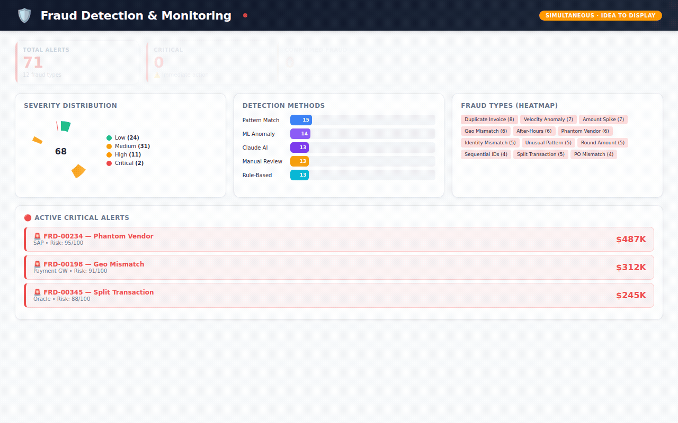This screenshot has height=423, width=678.
Task: Select the Pattern Match detection bar
Action: click(301, 120)
